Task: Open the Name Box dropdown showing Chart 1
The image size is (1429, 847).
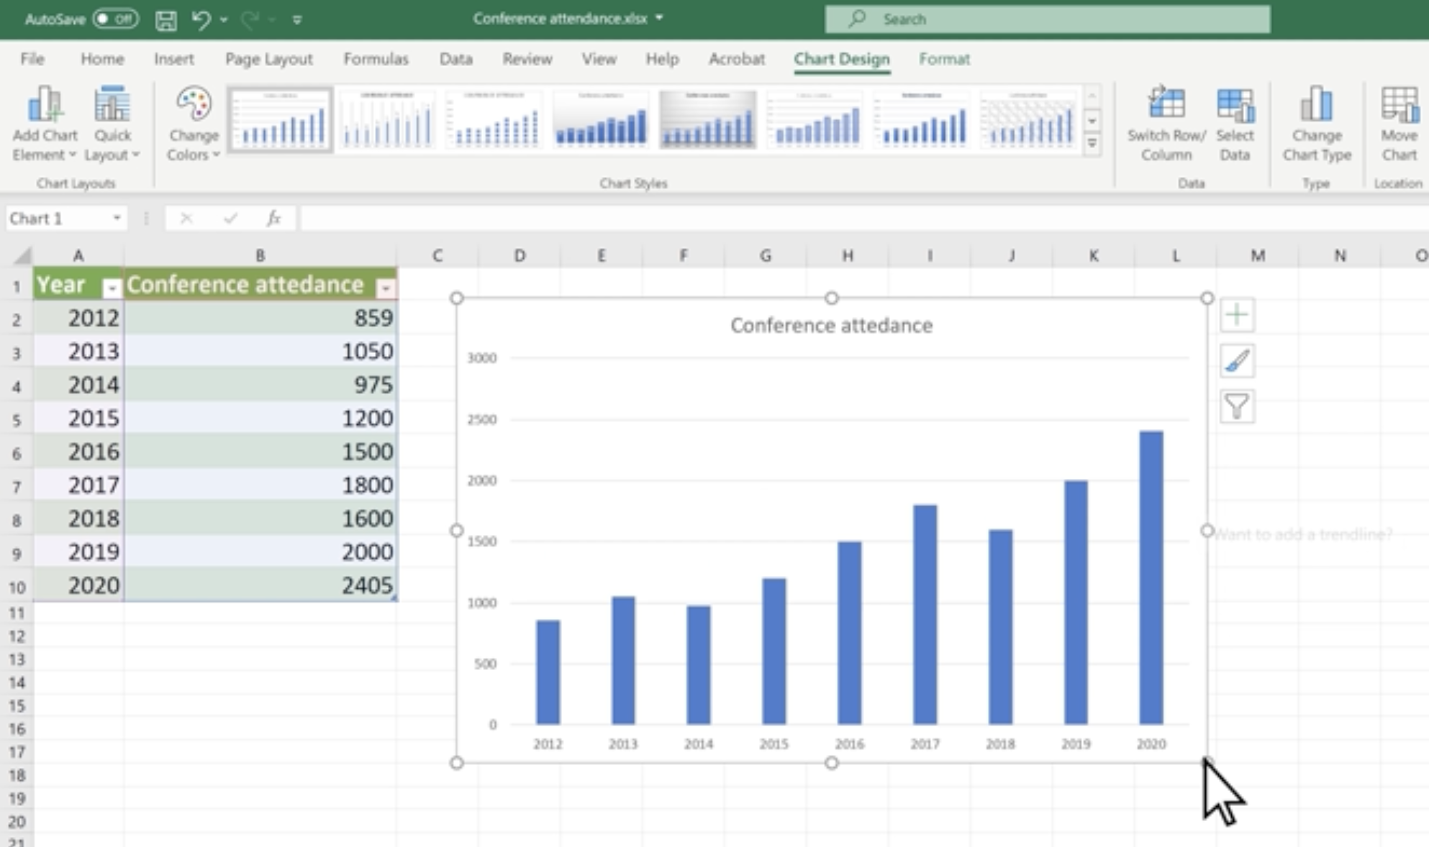Action: pos(117,218)
